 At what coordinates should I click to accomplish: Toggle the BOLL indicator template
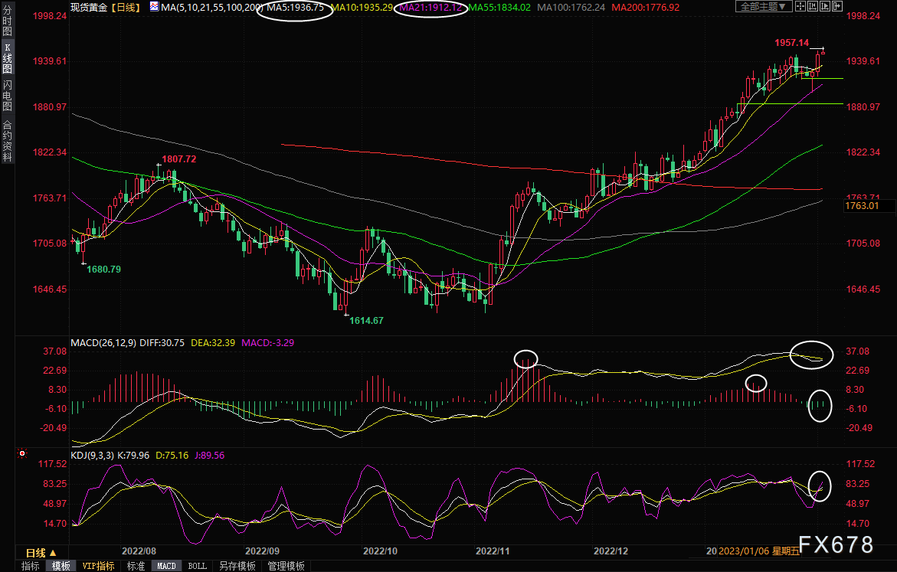pos(197,566)
